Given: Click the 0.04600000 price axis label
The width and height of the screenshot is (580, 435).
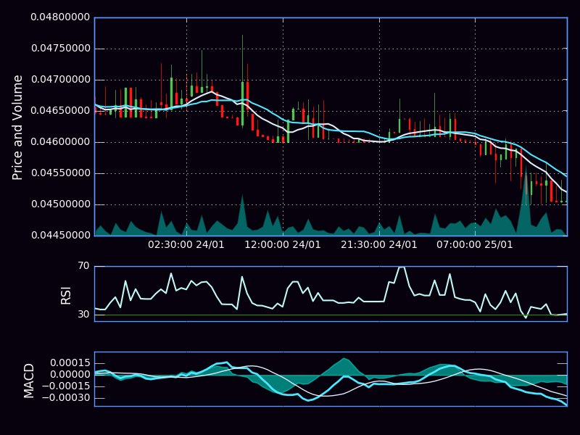Looking at the screenshot, I should point(60,141).
